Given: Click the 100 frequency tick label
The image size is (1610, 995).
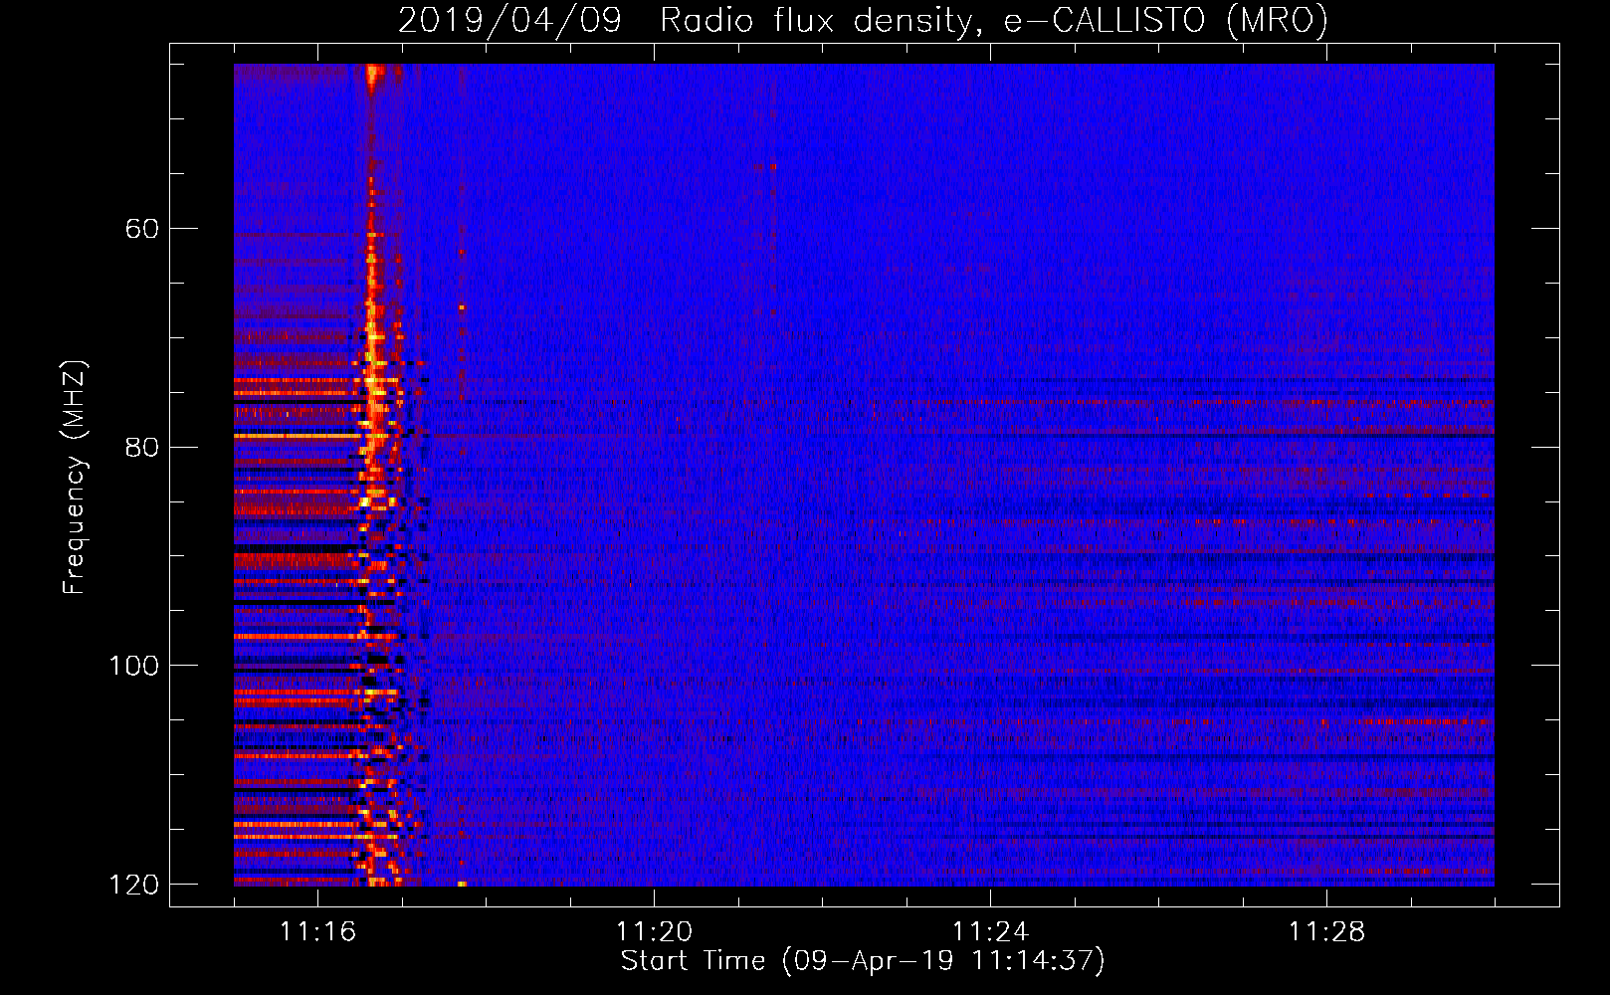Looking at the screenshot, I should click(x=133, y=665).
